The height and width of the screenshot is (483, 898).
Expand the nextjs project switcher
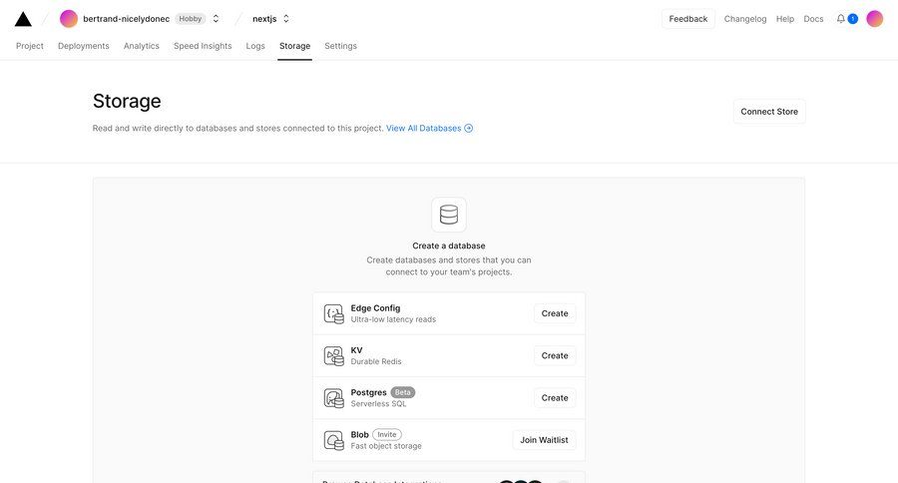(286, 19)
